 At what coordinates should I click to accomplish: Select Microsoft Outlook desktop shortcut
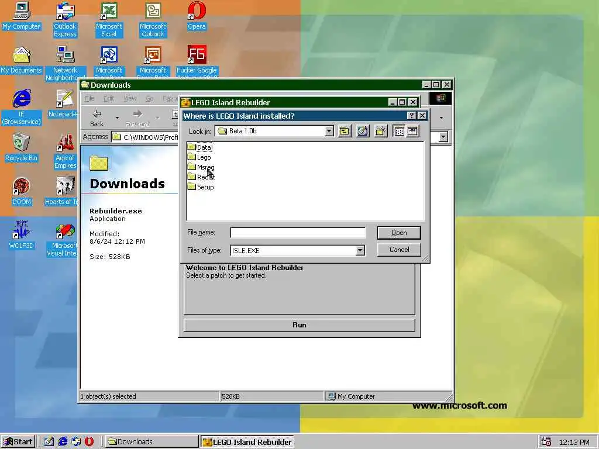(153, 20)
